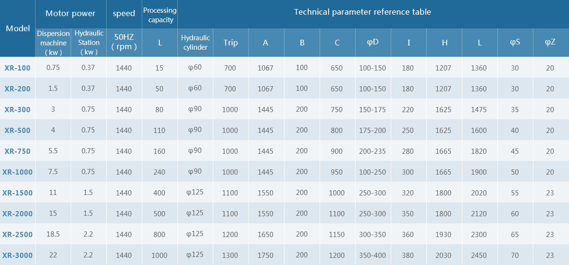The image size is (569, 265).
Task: Open the XR-750 model entry
Action: 18,151
